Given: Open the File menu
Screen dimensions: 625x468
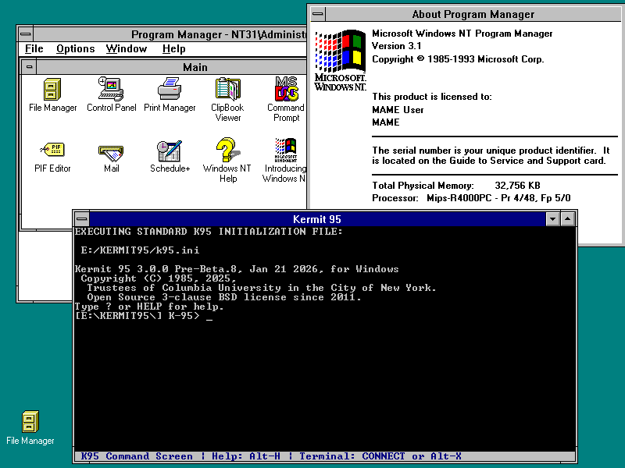Looking at the screenshot, I should pyautogui.click(x=34, y=49).
